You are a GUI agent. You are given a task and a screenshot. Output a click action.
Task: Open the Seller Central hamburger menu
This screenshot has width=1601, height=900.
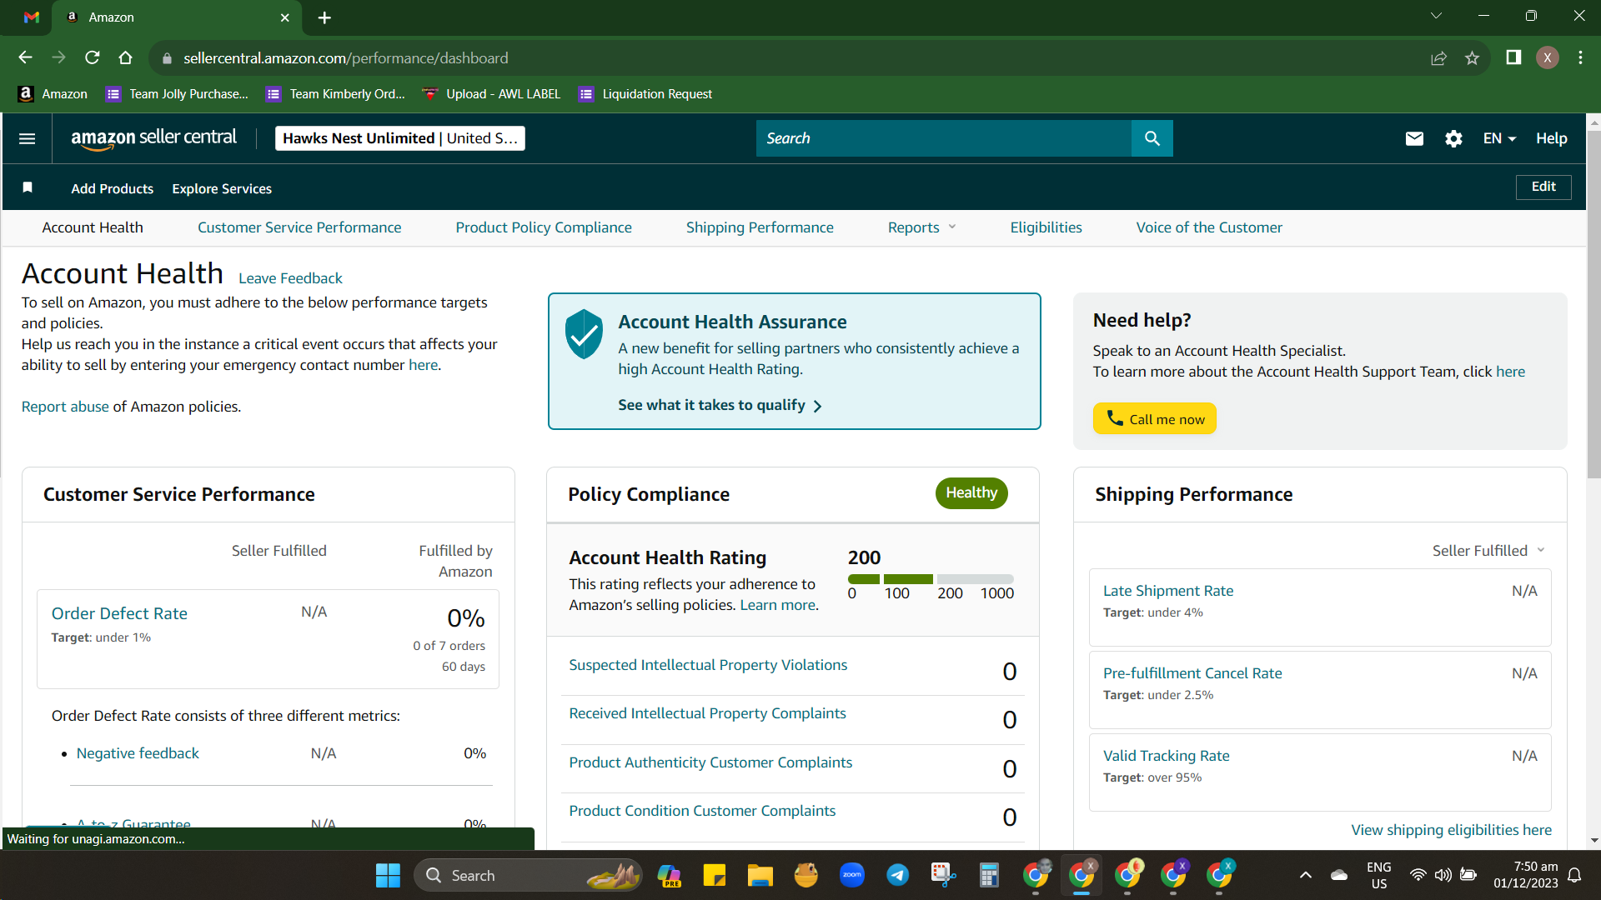27,138
